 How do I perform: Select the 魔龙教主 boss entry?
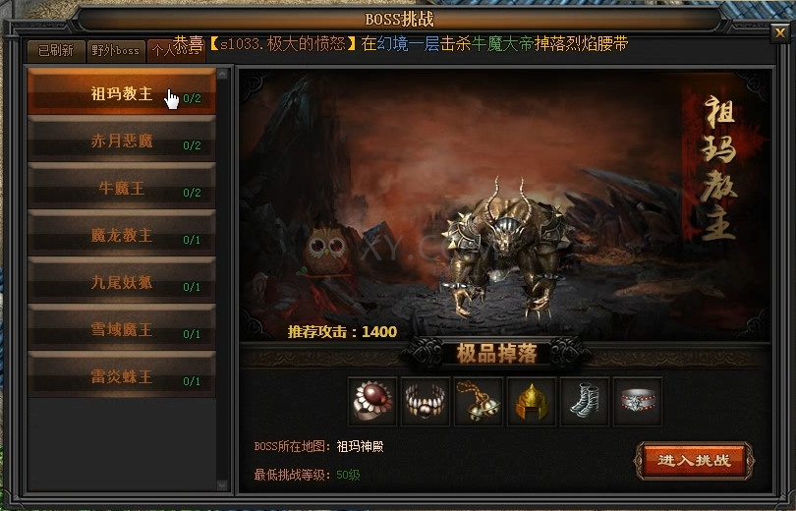click(122, 234)
